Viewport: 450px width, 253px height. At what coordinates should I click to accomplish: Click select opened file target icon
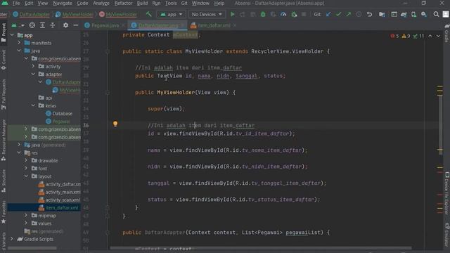coord(32,25)
